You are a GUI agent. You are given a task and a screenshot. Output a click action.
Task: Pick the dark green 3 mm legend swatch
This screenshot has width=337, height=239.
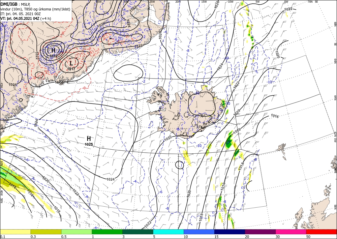click(x=138, y=232)
